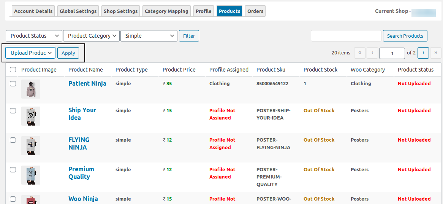Check the Premium Quality row checkbox
Image resolution: width=443 pixels, height=204 pixels.
tap(13, 170)
